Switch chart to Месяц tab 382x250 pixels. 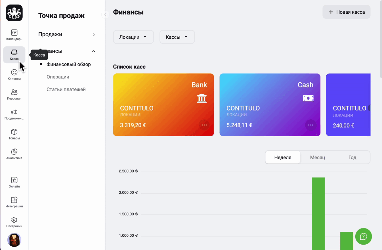pyautogui.click(x=318, y=157)
